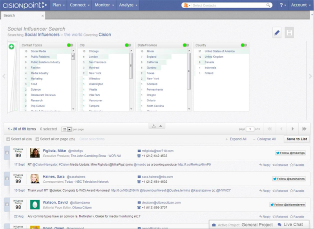Follow @mikefigs on Twitter
The width and height of the screenshot is (314, 229).
[x=290, y=153]
